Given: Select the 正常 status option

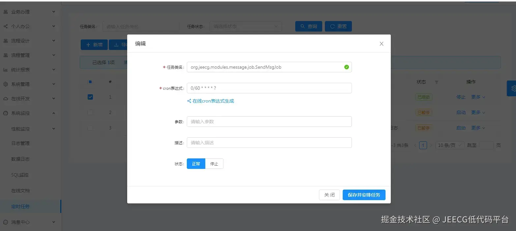Looking at the screenshot, I should 196,164.
